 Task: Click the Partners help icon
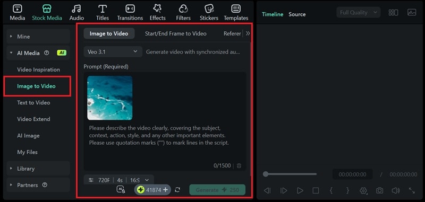tap(45, 185)
